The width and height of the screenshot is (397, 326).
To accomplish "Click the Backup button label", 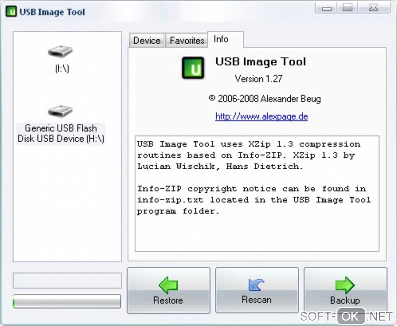I will (x=345, y=300).
